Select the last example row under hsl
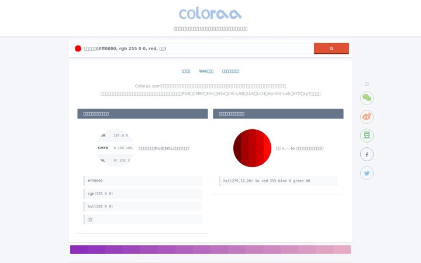This screenshot has height=263, width=421. [143, 220]
